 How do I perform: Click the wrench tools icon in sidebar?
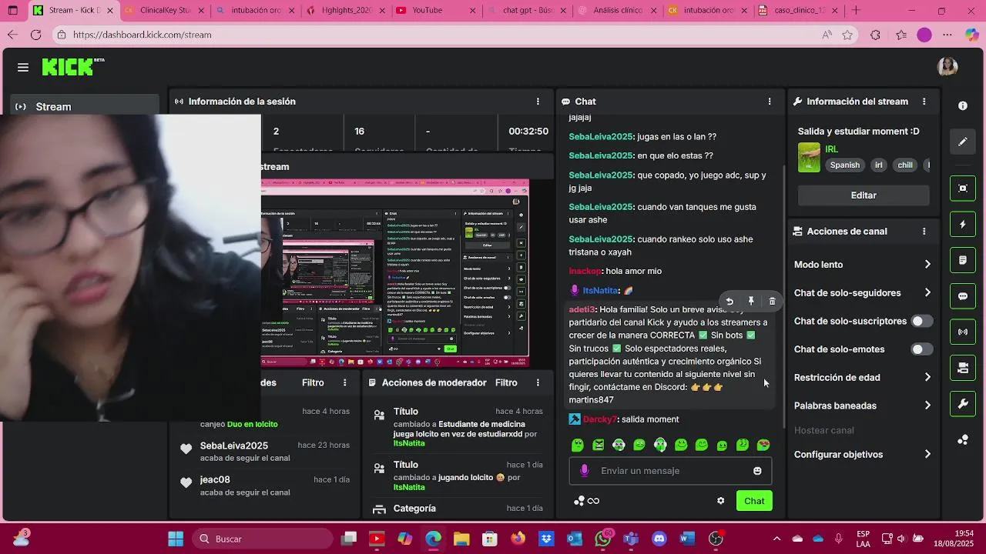pos(963,404)
